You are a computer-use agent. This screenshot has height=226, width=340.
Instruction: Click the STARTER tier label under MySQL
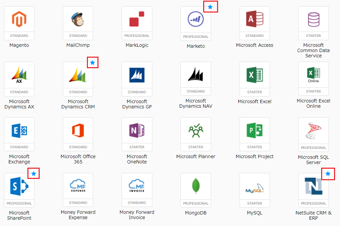click(x=254, y=203)
